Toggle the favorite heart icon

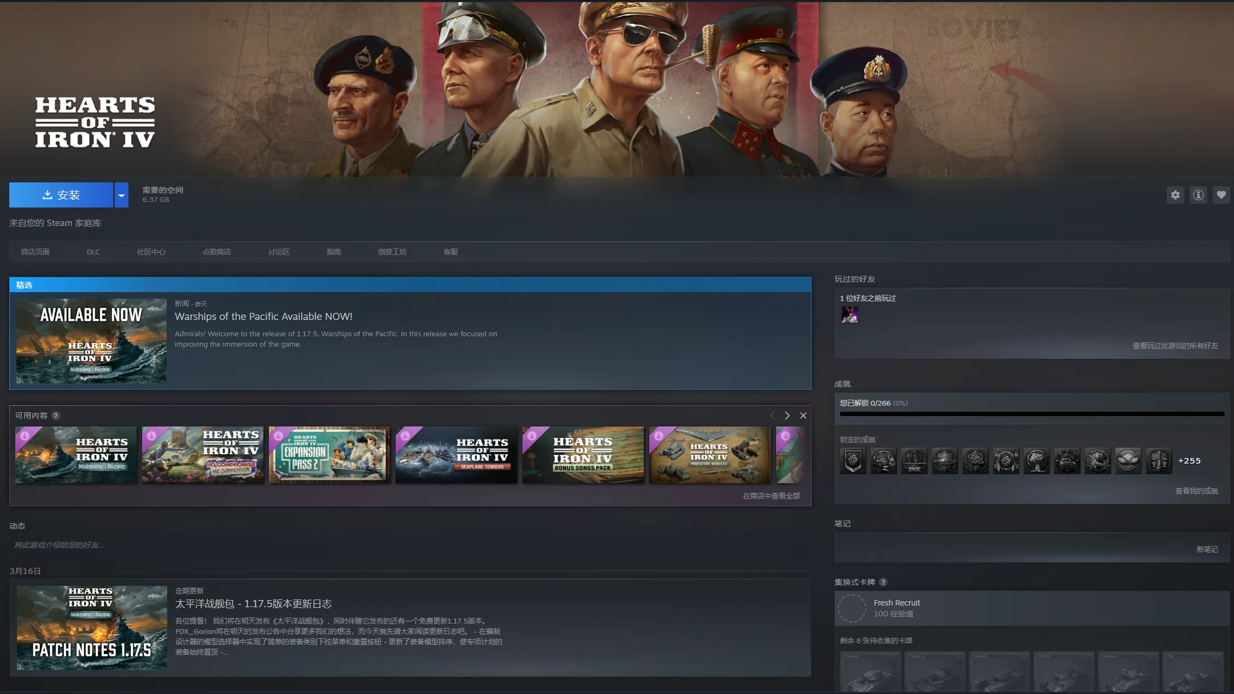1221,195
